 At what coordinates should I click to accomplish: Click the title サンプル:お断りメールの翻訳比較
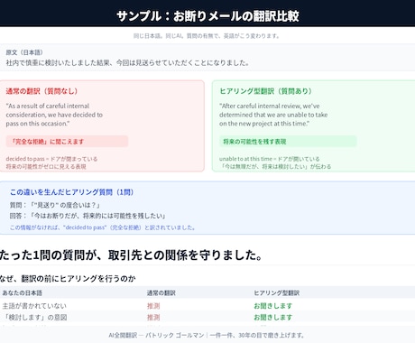pos(207,16)
